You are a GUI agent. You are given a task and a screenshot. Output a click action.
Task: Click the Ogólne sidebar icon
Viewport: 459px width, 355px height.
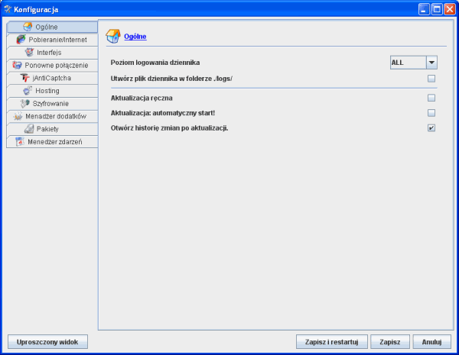pyautogui.click(x=28, y=27)
